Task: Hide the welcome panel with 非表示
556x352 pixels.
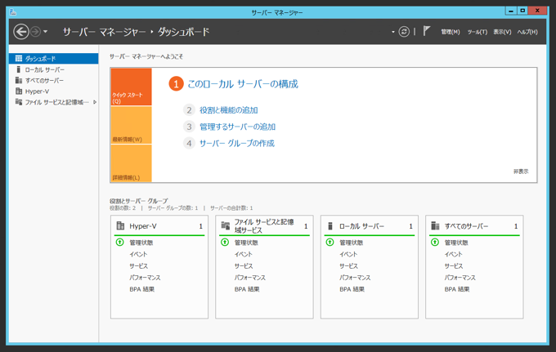Action: pyautogui.click(x=521, y=172)
